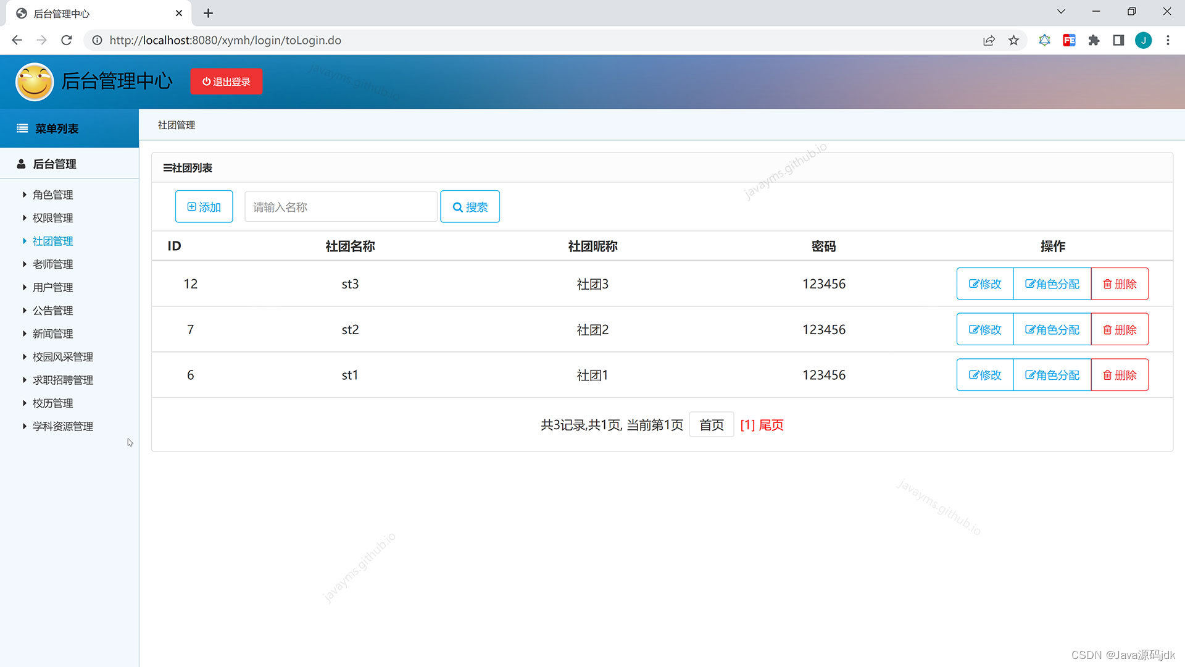1185x667 pixels.
Task: Click the 搜索 search button
Action: [470, 207]
